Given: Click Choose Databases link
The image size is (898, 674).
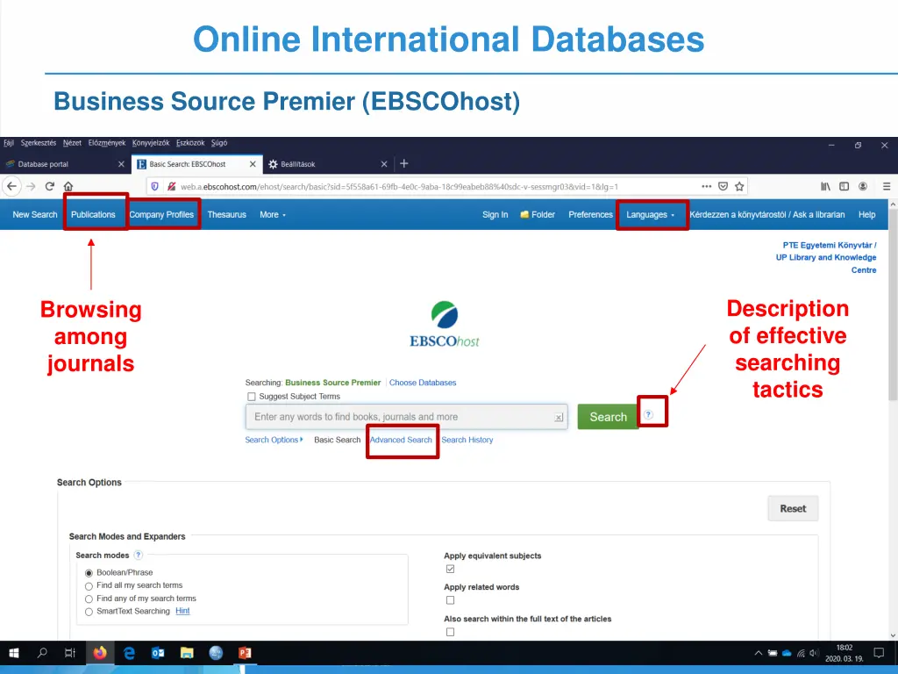Looking at the screenshot, I should (x=423, y=383).
